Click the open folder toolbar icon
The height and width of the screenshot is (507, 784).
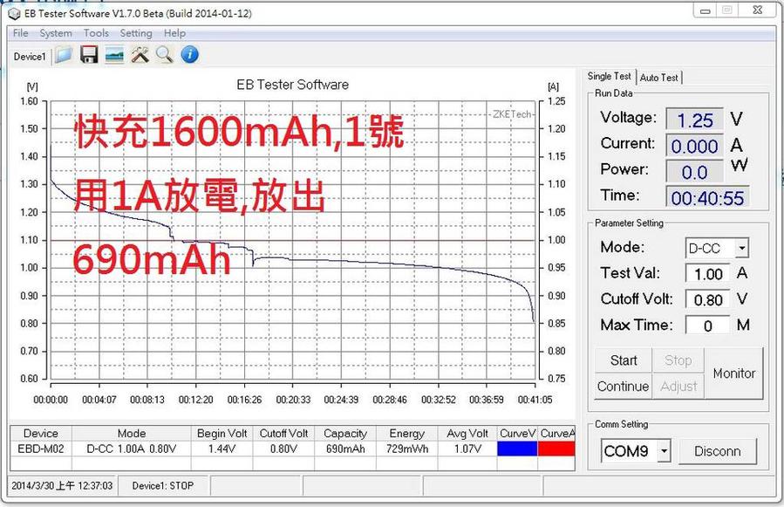64,56
